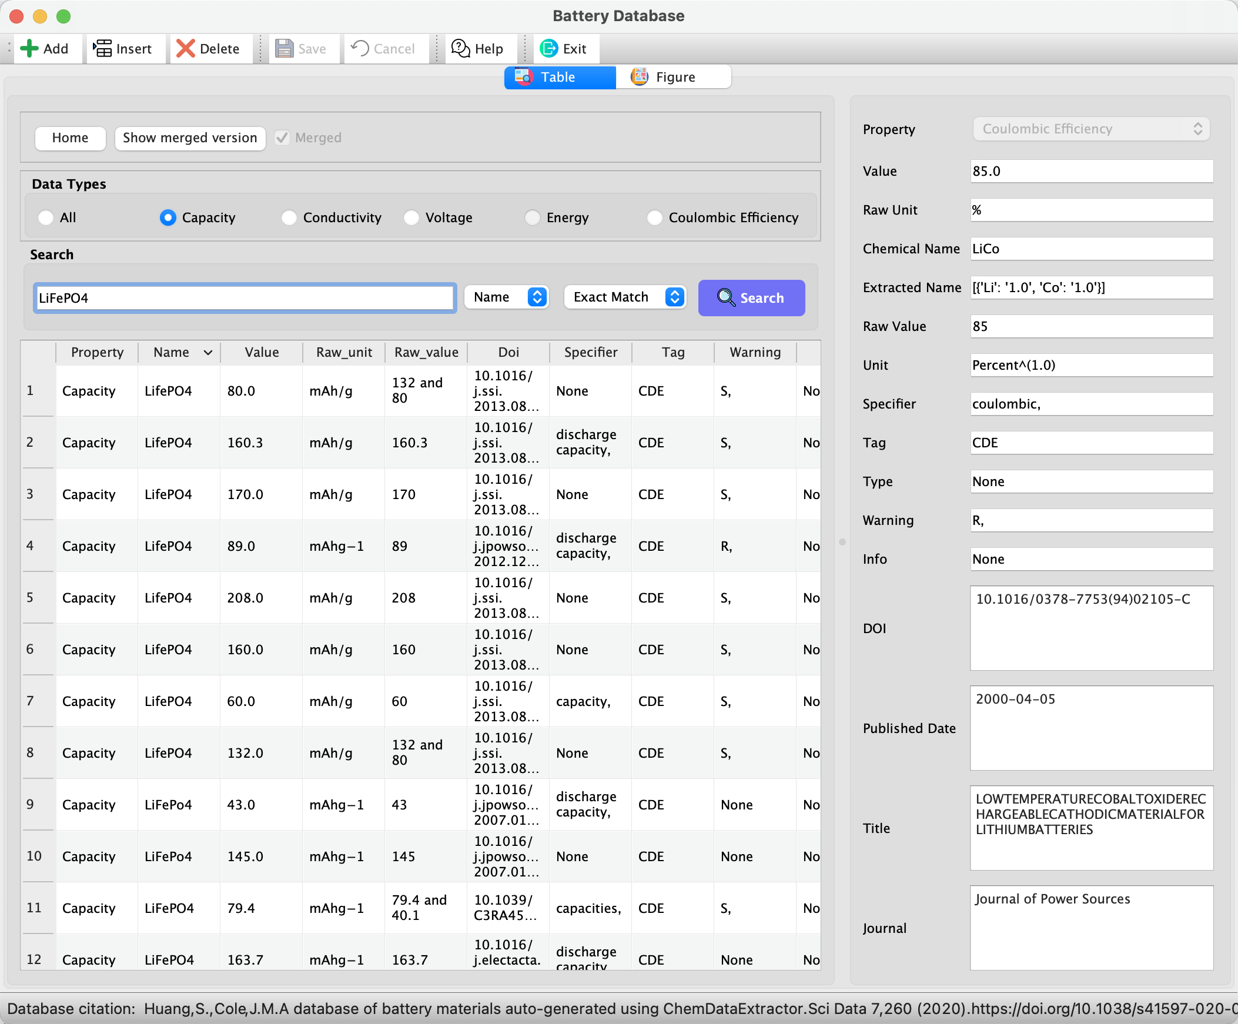Viewport: 1238px width, 1024px height.
Task: Select the All data type radio
Action: click(46, 217)
